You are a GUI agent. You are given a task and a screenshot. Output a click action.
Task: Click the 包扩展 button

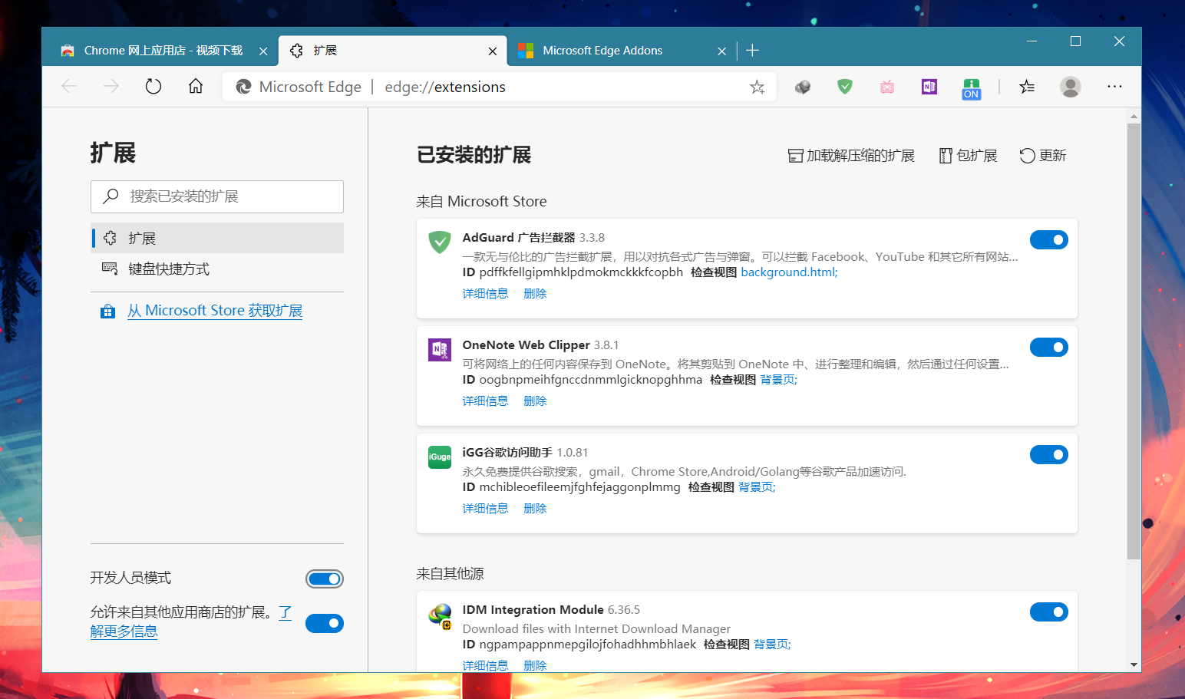tap(968, 156)
